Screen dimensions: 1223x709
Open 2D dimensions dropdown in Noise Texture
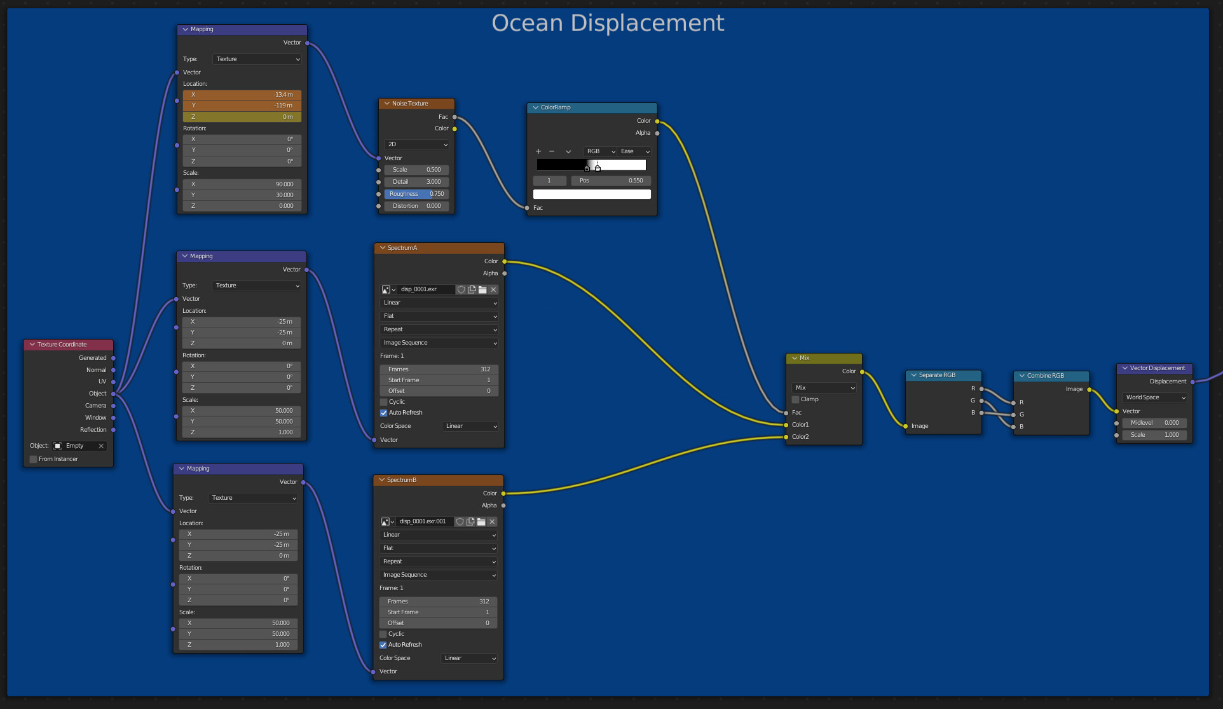(417, 144)
